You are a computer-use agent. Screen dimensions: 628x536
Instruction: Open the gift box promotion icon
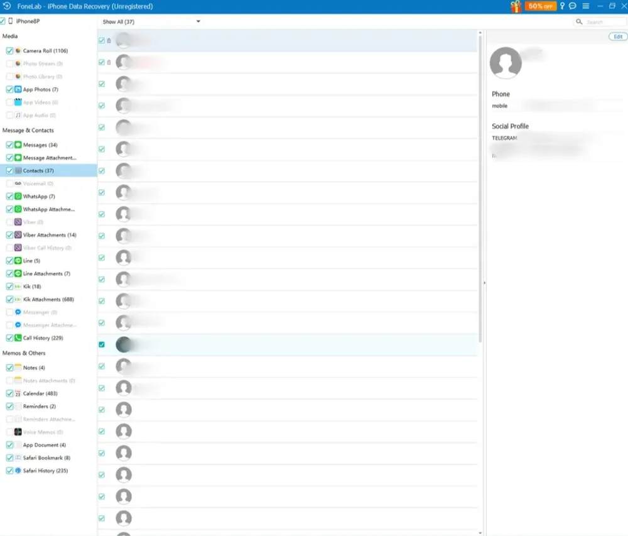click(516, 6)
